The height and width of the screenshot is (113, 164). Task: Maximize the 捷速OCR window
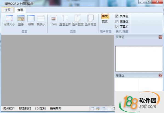(x=148, y=2)
